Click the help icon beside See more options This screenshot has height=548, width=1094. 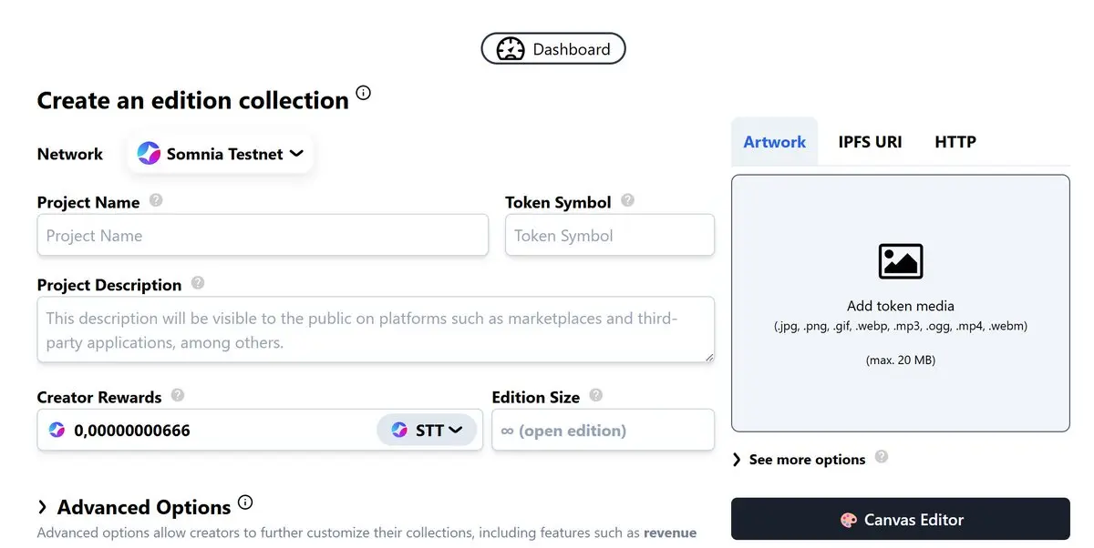coord(882,457)
